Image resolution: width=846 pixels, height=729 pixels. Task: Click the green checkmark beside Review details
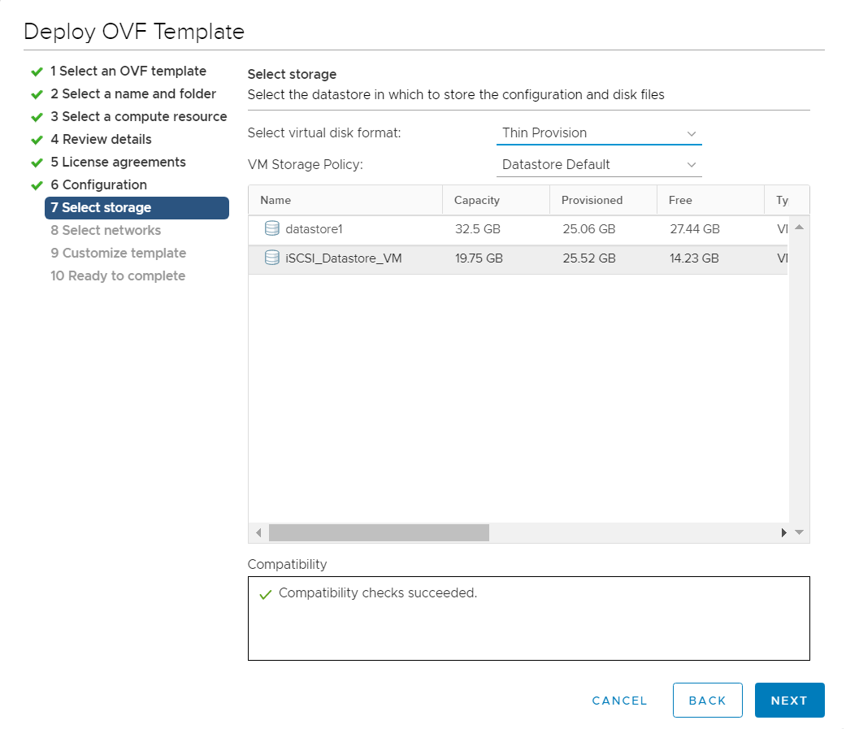[37, 140]
